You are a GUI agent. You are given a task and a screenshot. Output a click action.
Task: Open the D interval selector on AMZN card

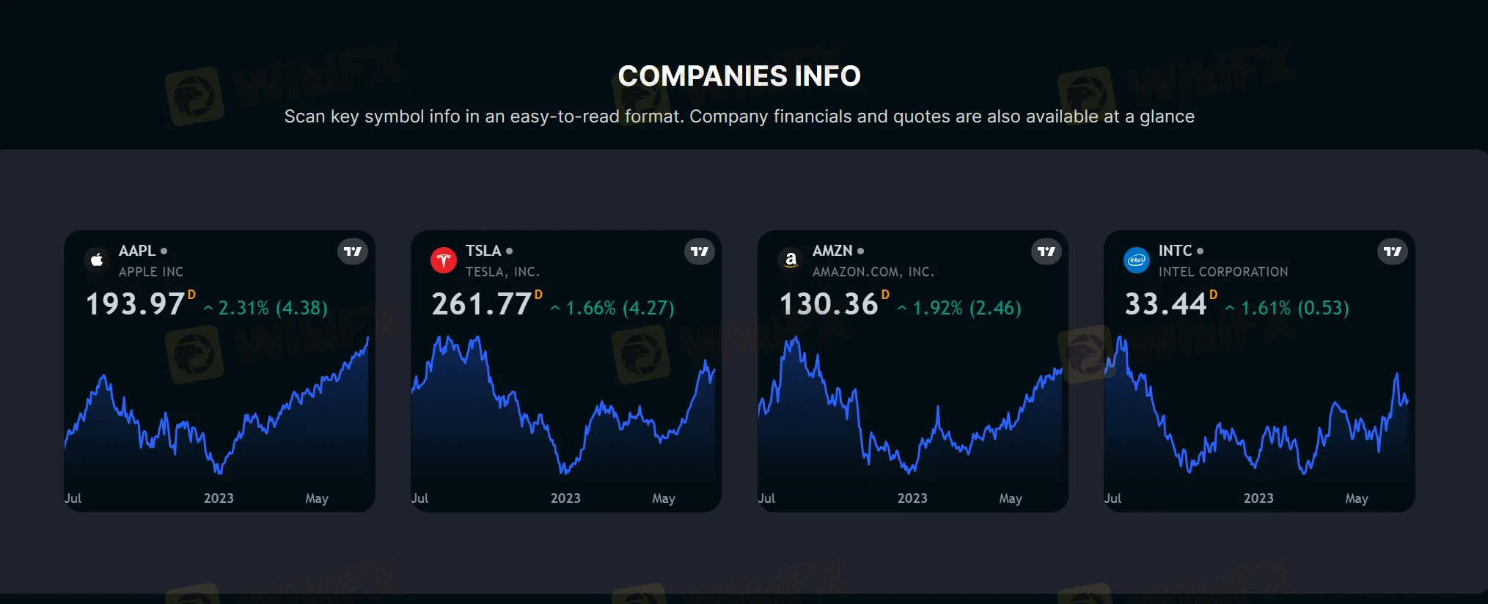[885, 295]
